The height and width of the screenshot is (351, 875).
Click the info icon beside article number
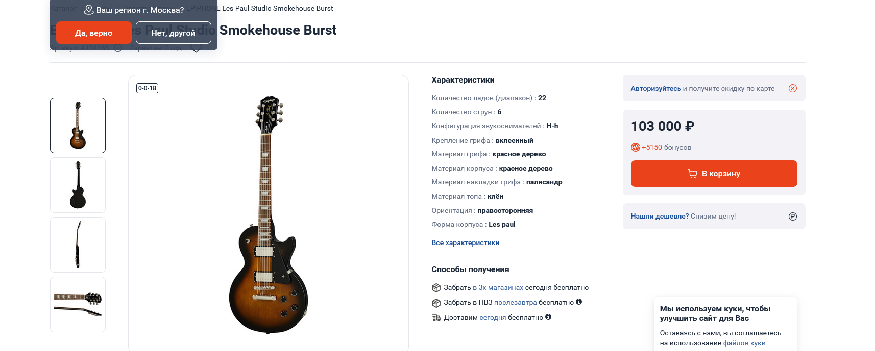118,48
